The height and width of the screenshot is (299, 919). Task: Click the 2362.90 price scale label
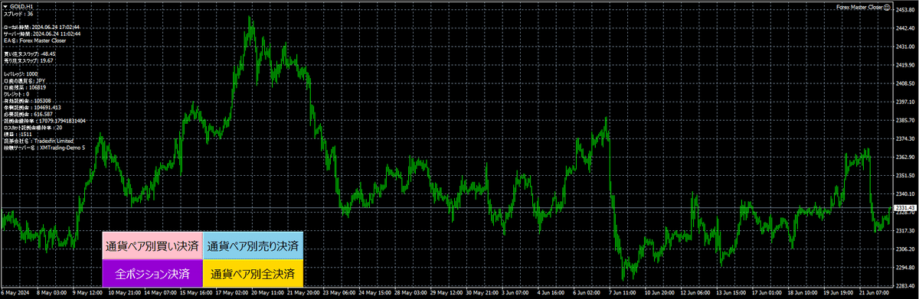(x=906, y=158)
